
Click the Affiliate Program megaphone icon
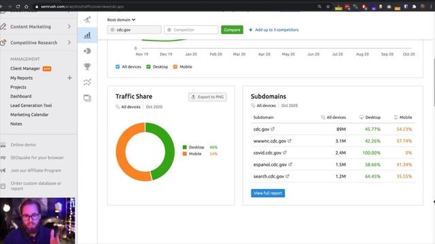pyautogui.click(x=3, y=170)
